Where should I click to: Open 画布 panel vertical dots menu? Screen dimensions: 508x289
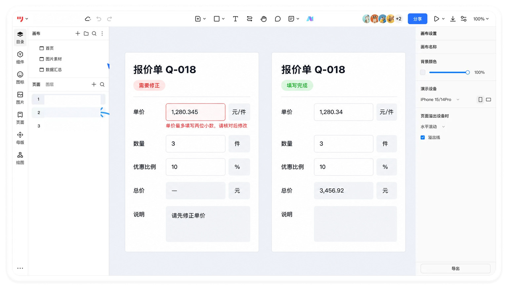click(102, 33)
